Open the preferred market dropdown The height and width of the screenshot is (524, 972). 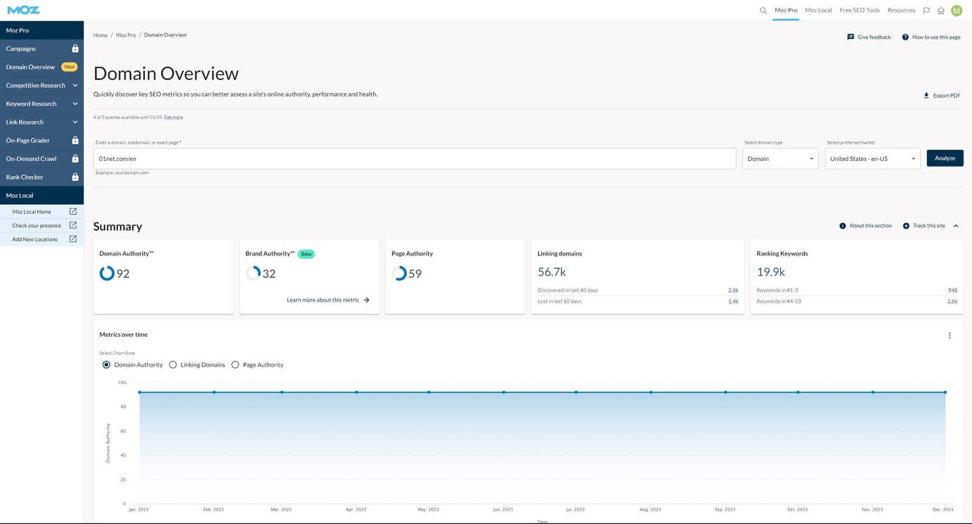(872, 158)
